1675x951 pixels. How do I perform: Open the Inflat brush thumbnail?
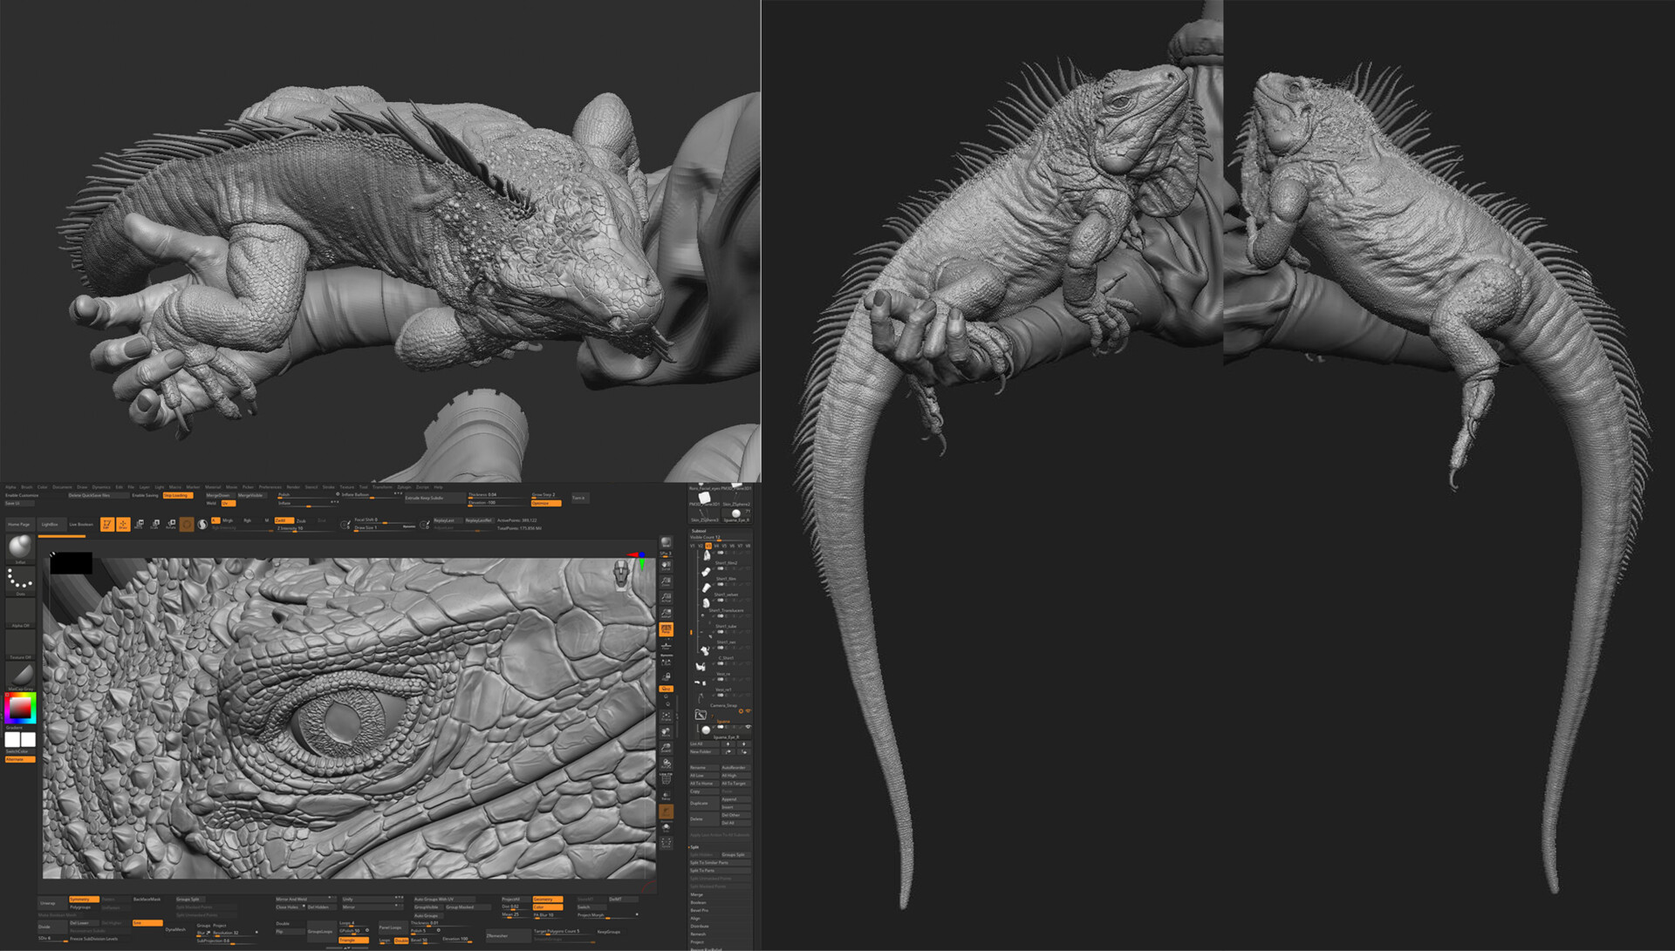20,547
